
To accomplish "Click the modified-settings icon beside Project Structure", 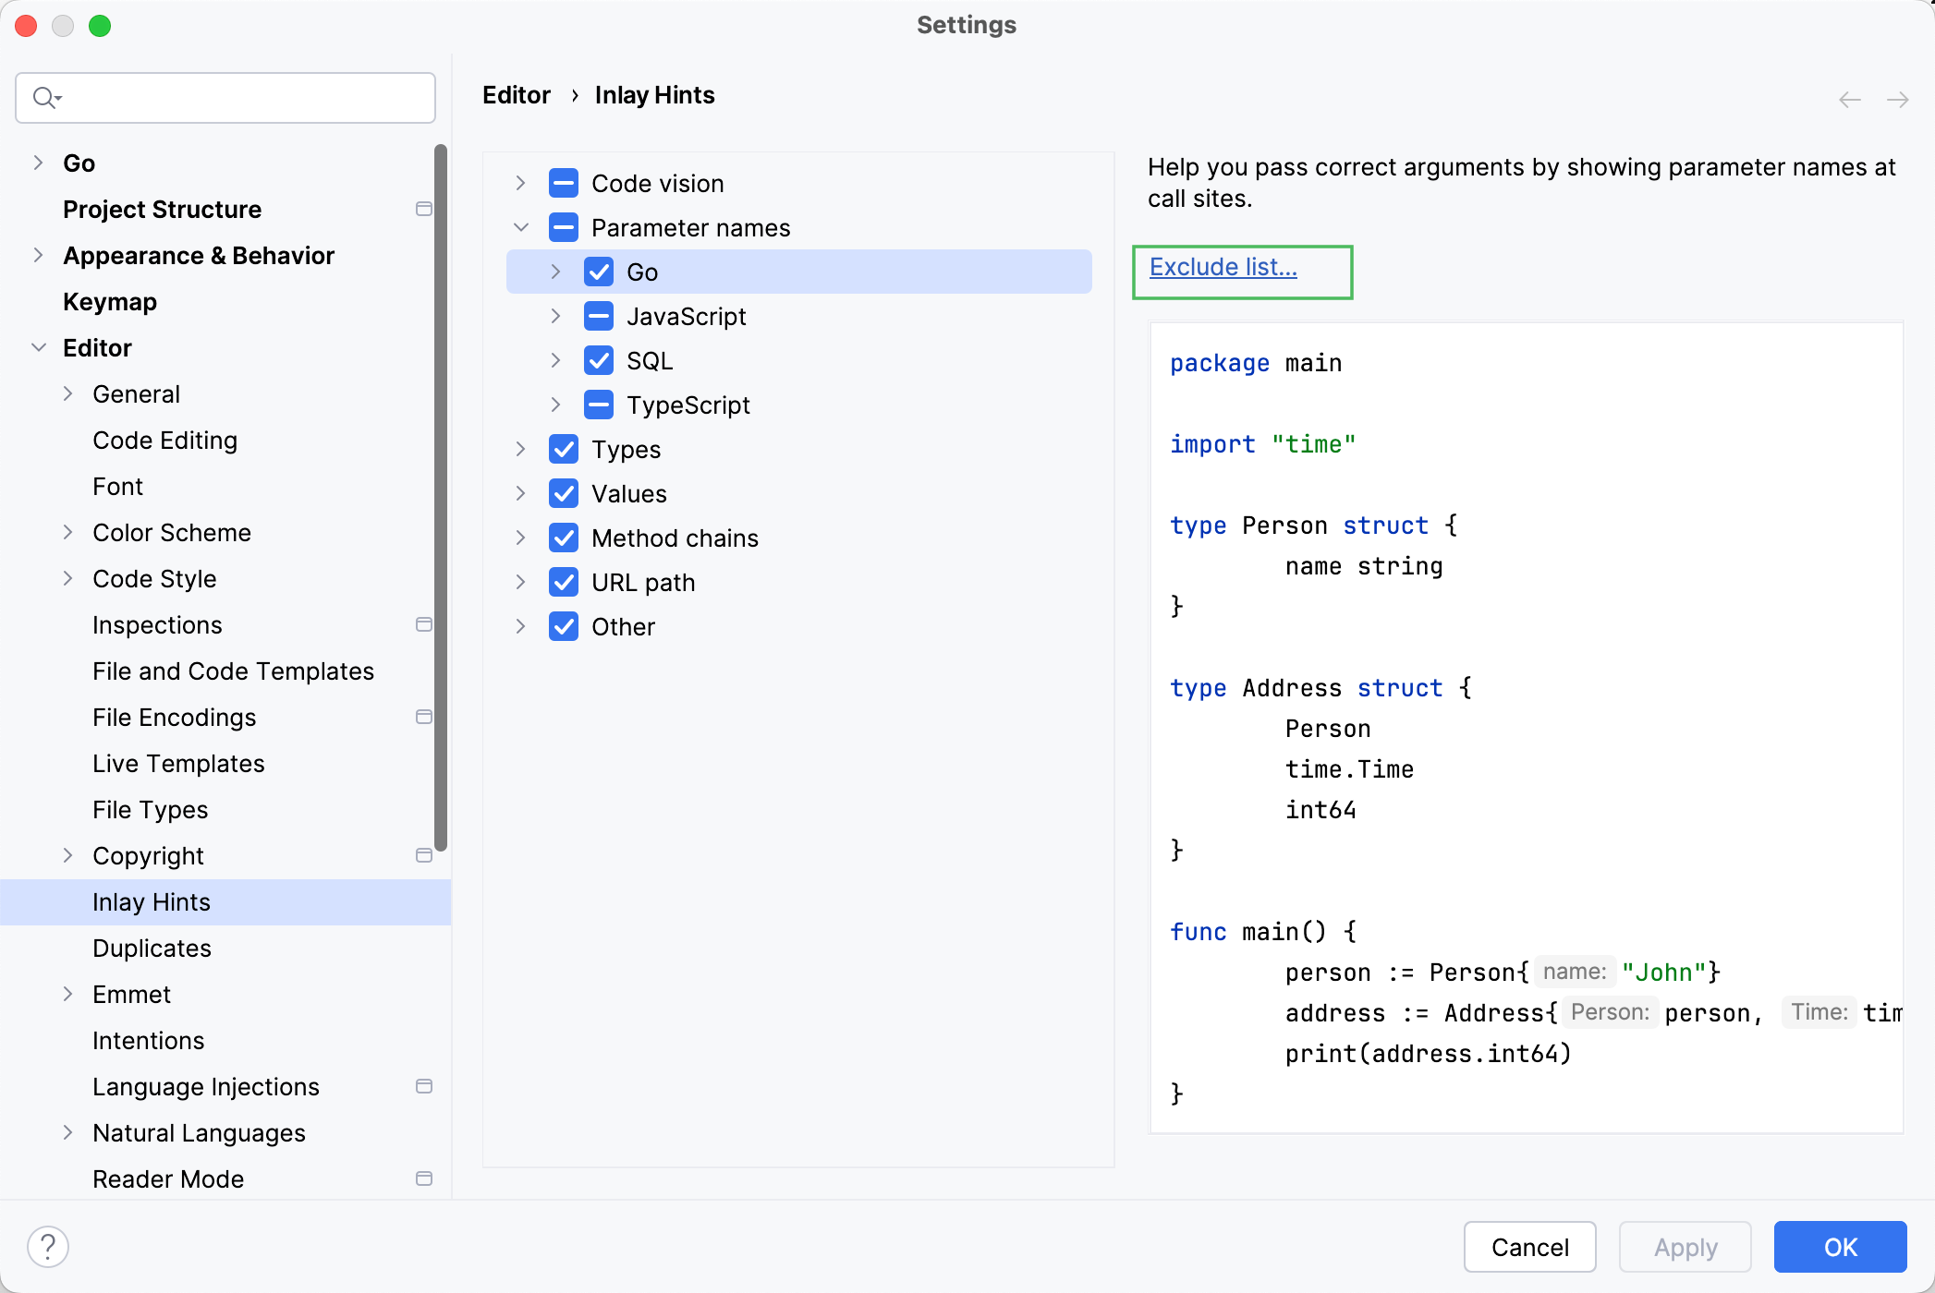I will pyautogui.click(x=424, y=209).
